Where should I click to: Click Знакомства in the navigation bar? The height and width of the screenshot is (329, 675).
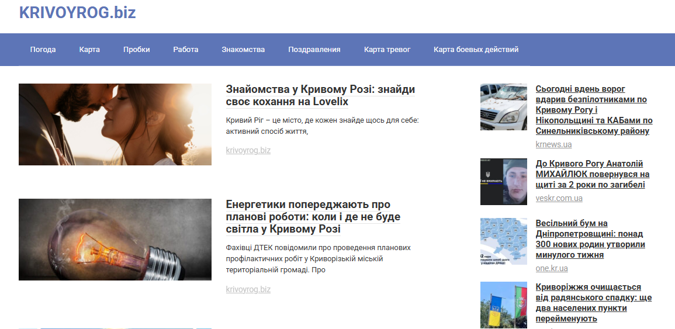pyautogui.click(x=243, y=50)
